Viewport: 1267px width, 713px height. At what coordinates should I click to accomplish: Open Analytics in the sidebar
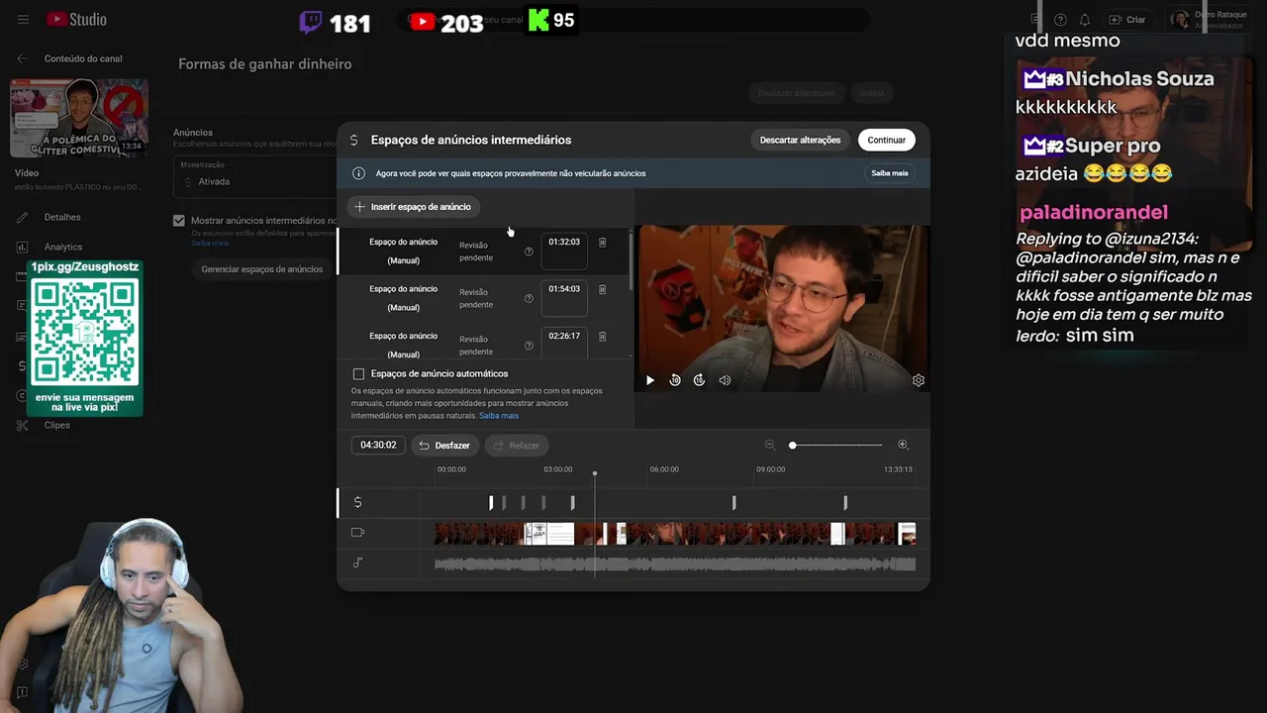[x=63, y=247]
